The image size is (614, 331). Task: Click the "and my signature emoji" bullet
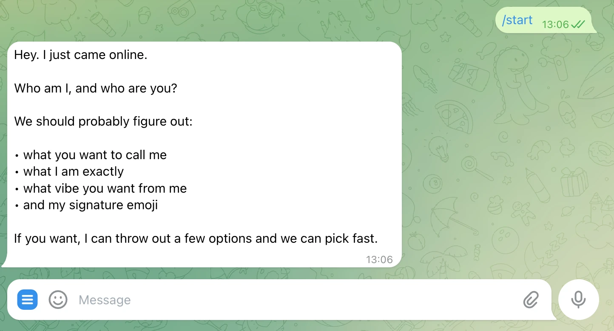pyautogui.click(x=90, y=205)
